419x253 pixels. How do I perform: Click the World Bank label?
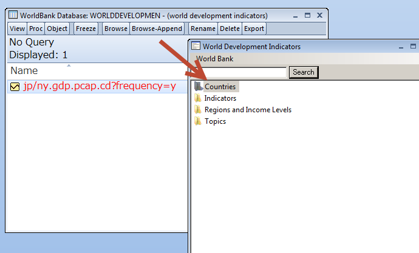pos(214,59)
